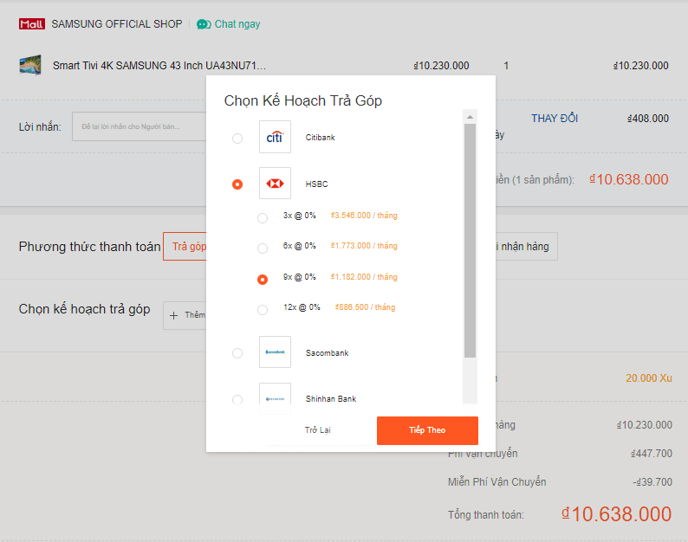Click the Trở Lại button
Screen dimensions: 688x542
[x=317, y=430]
